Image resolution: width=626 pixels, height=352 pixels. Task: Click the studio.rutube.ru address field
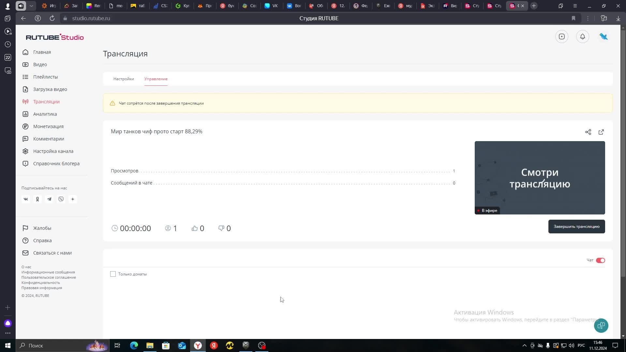[91, 18]
